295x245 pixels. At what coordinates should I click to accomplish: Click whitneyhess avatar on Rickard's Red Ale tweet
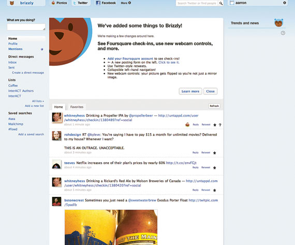pyautogui.click(x=56, y=182)
